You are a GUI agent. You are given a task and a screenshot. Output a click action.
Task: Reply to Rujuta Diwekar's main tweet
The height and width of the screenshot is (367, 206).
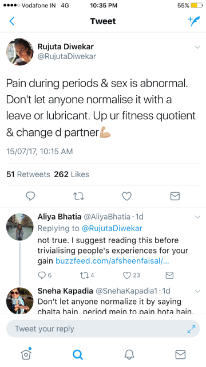point(30,196)
